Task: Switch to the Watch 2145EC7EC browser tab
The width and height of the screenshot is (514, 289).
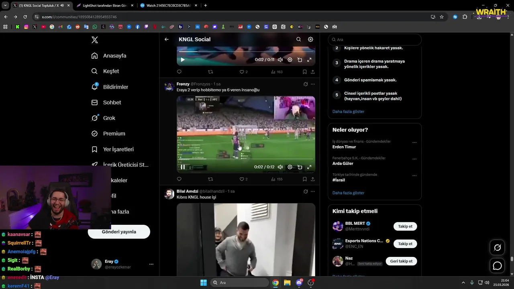Action: click(169, 6)
